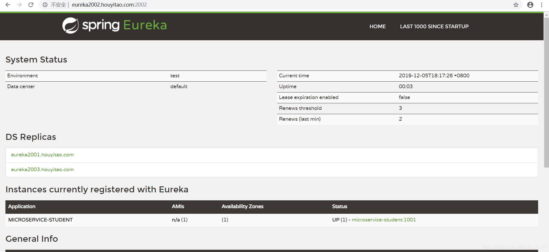Click the Application column header
The image size is (549, 252).
(22, 206)
